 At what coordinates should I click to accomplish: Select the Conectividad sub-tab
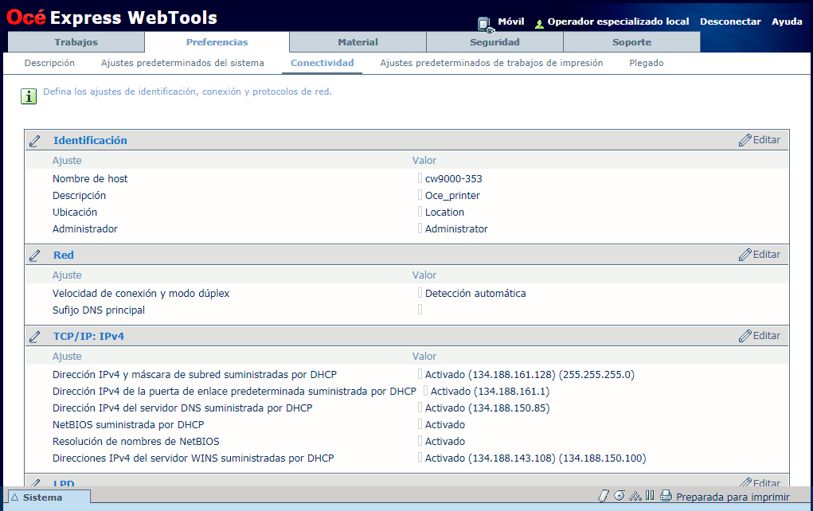[x=322, y=63]
